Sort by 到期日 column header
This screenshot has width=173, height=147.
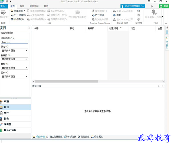pyautogui.click(x=97, y=28)
